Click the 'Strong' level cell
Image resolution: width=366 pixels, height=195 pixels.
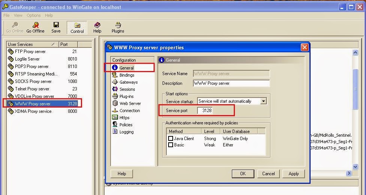[x=210, y=139]
